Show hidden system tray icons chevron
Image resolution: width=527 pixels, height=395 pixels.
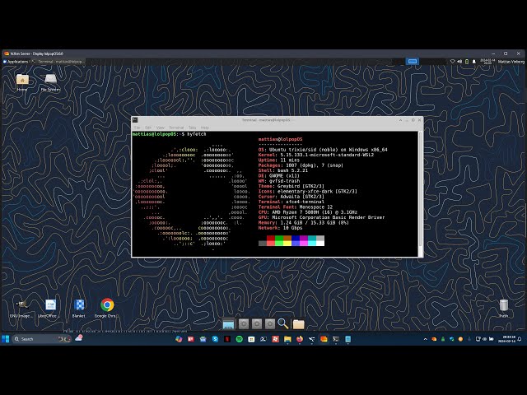(x=425, y=339)
